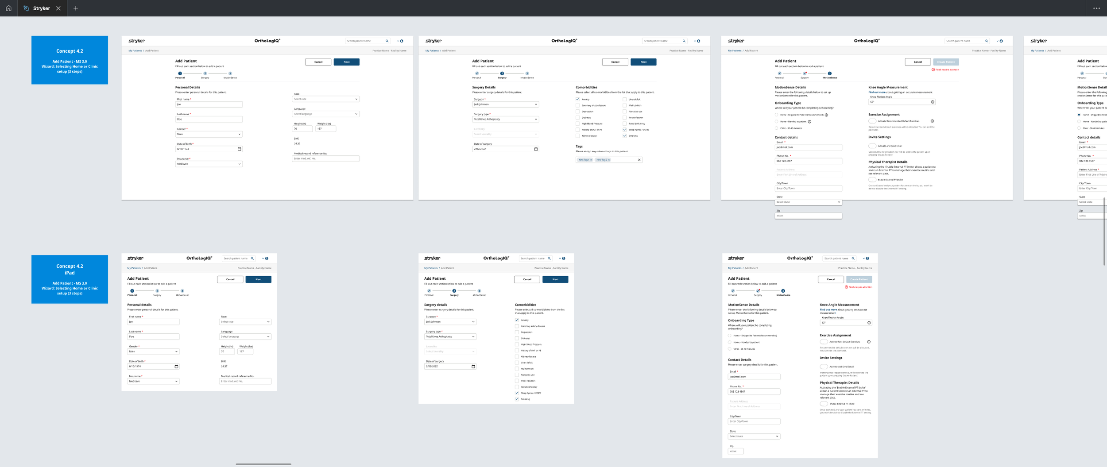This screenshot has height=467, width=1107.
Task: Open the three-dots overflow menu
Action: 1096,8
